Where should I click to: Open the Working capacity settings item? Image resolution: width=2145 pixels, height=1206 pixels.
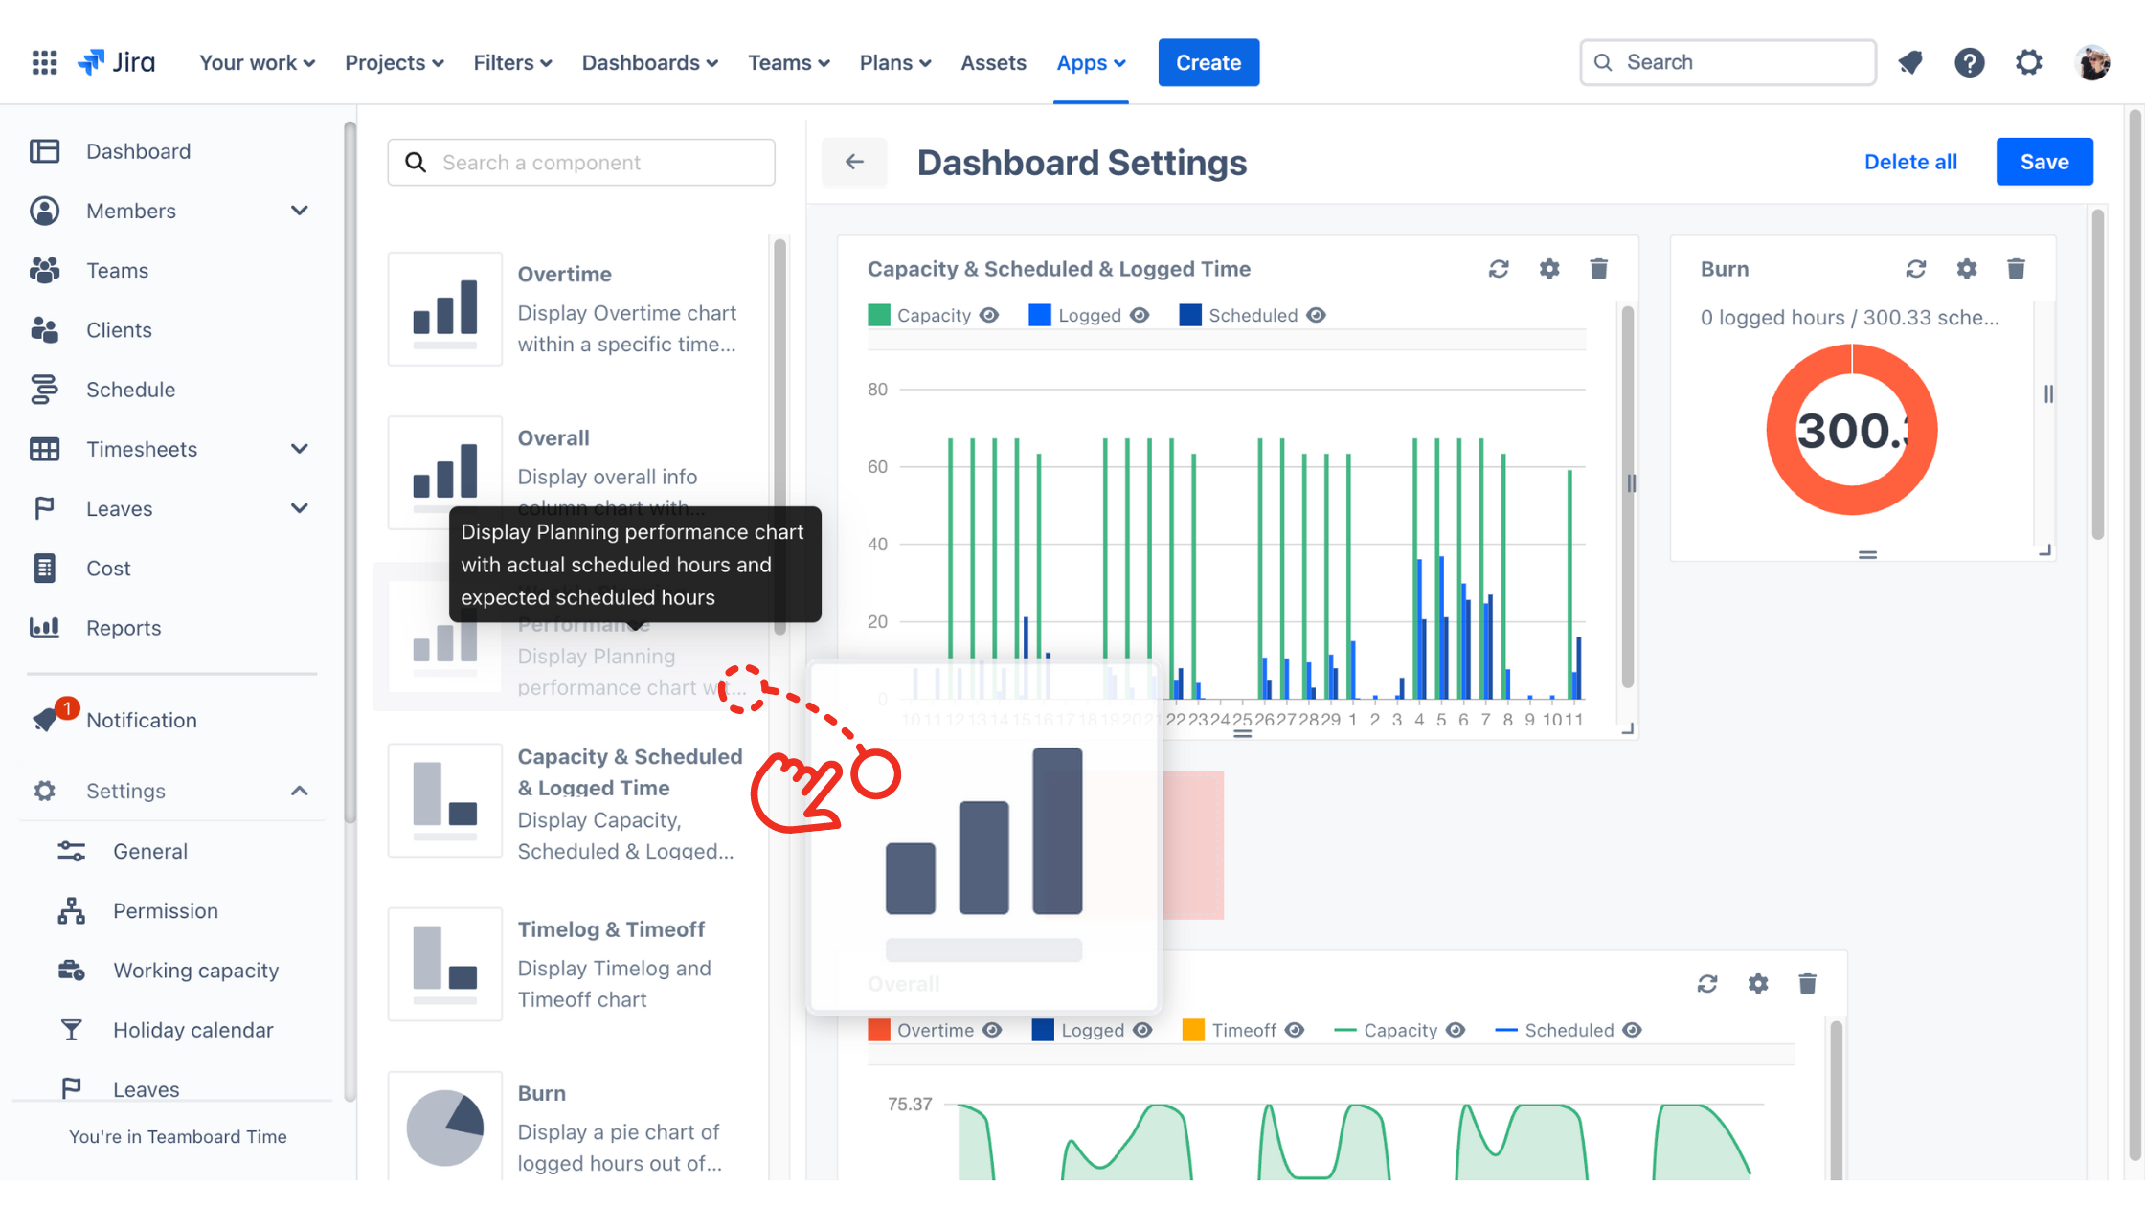195,971
